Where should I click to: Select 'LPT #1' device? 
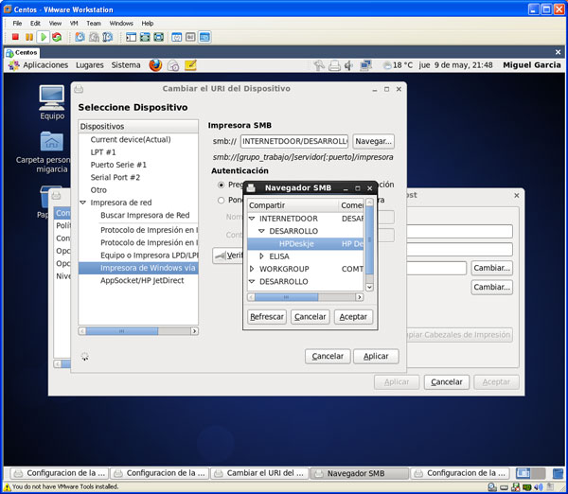(x=103, y=152)
